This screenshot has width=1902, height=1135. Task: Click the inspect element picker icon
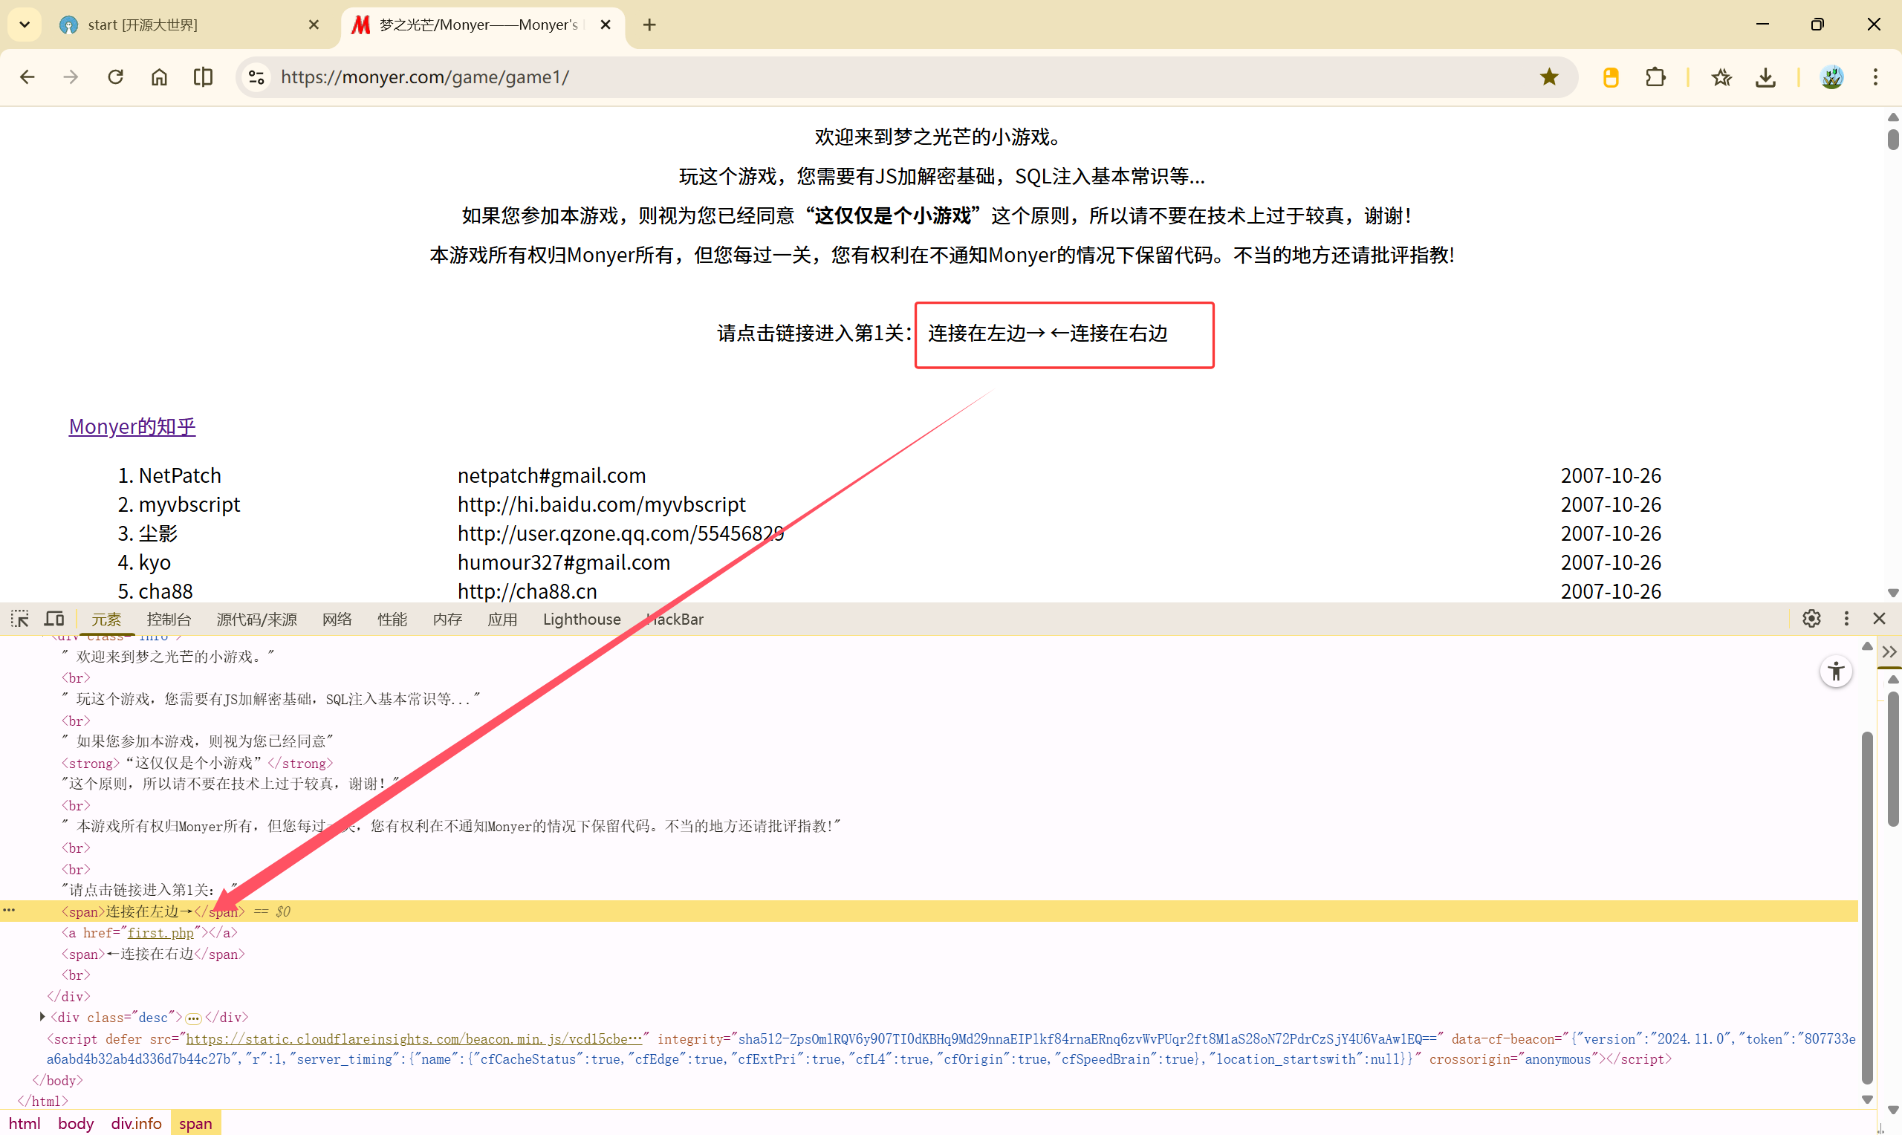pos(20,618)
